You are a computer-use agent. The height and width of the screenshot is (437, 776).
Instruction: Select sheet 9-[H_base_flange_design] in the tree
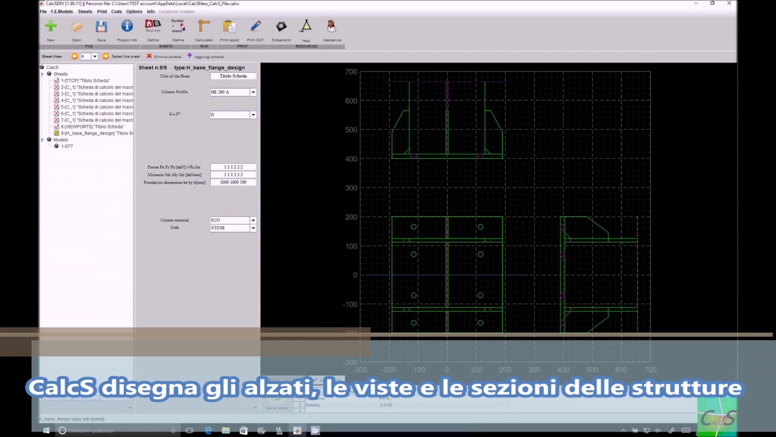click(x=96, y=134)
